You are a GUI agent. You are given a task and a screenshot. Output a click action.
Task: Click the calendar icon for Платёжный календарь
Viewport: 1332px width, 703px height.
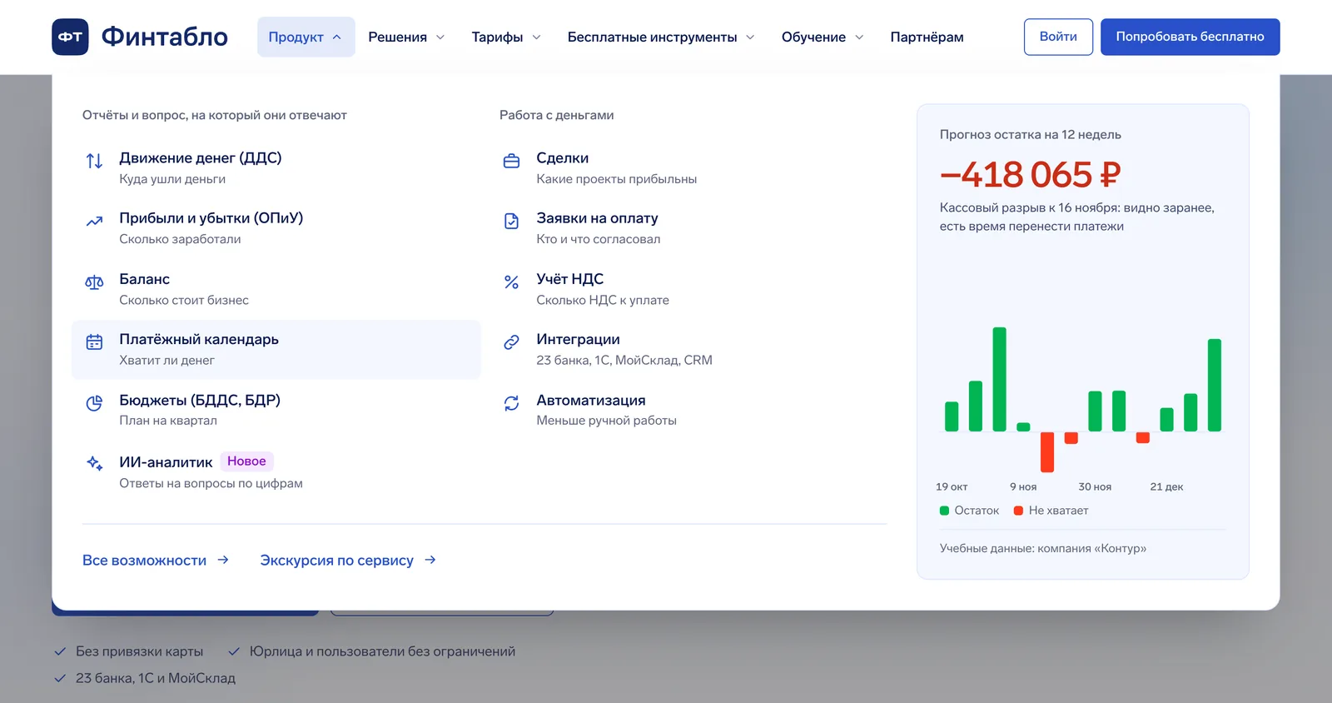coord(94,342)
